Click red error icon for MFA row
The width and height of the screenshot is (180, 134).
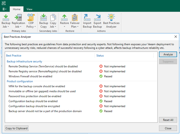(101, 86)
